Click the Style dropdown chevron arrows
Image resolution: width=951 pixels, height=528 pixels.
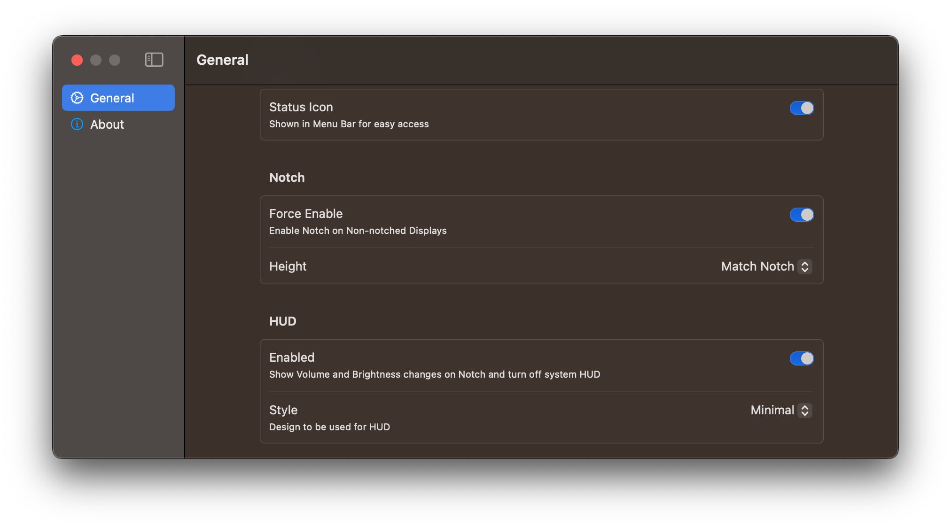click(805, 410)
